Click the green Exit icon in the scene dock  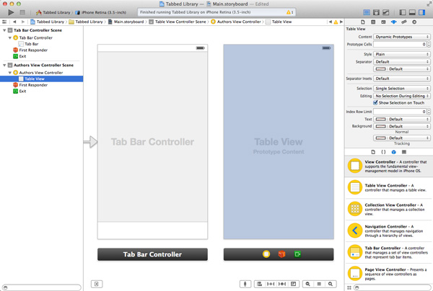point(297,254)
